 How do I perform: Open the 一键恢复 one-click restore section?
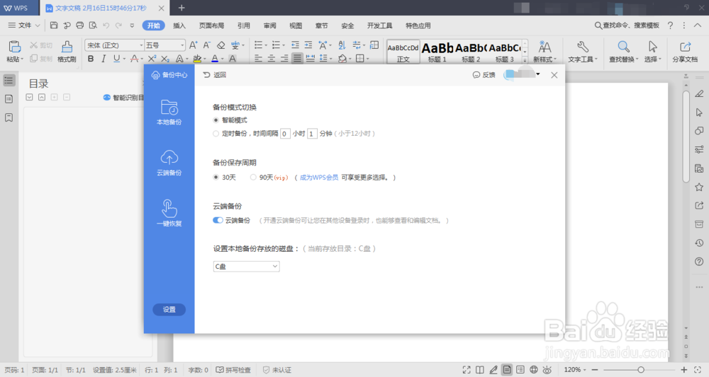169,213
